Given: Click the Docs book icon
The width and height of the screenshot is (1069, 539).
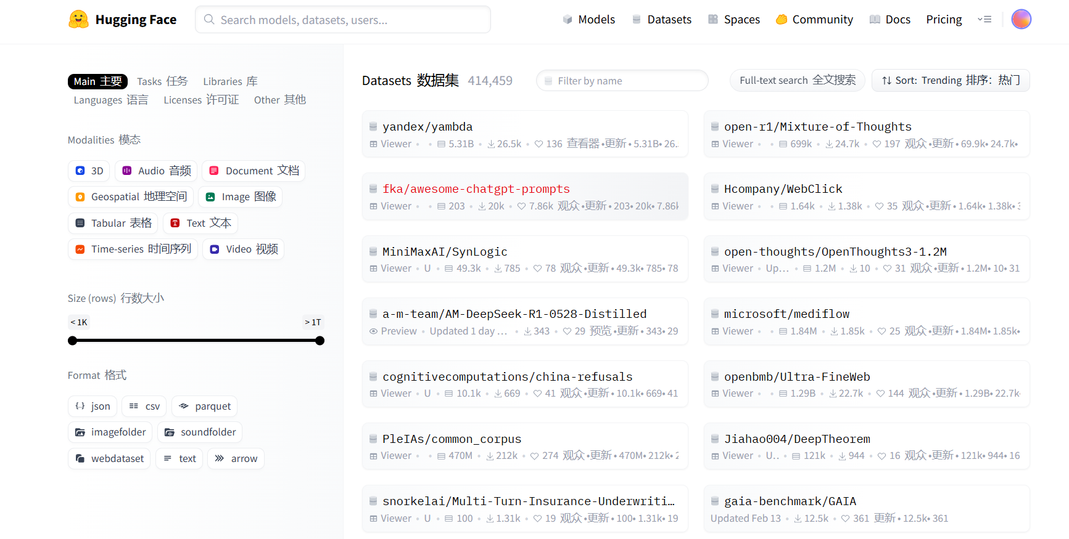Looking at the screenshot, I should [x=875, y=20].
